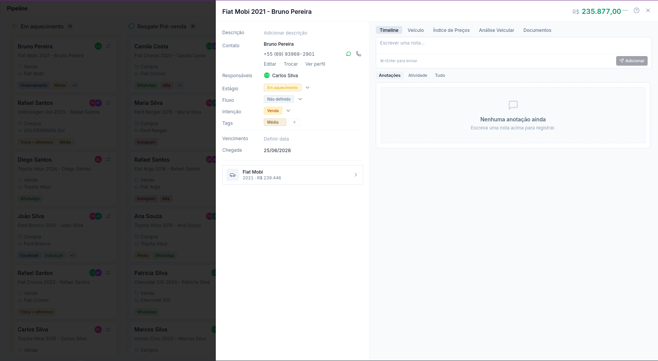Click swap icon on Bruno Pereira pipeline card
658x361 pixels.
click(x=108, y=46)
